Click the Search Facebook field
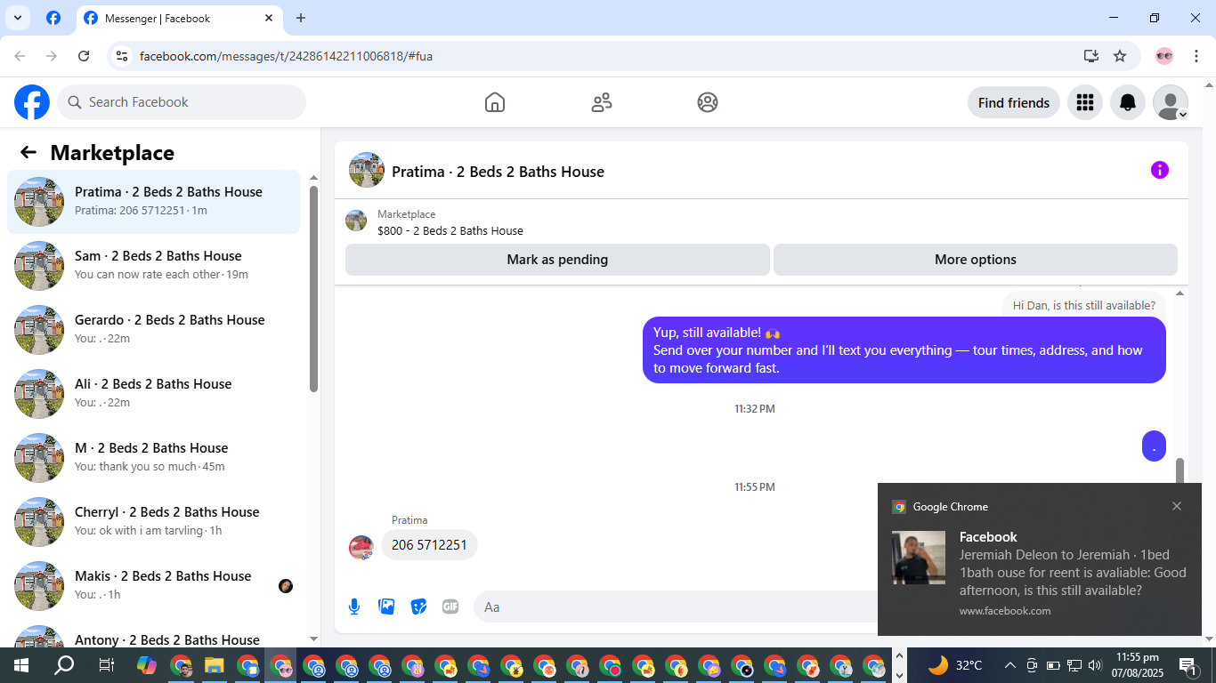This screenshot has width=1216, height=683. (182, 102)
